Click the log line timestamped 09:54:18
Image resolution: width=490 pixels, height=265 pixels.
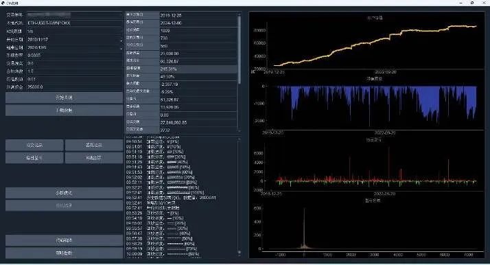[155, 218]
